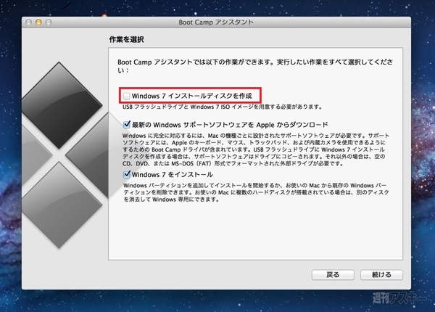Screen dimensions: 435x312
Task: Click the Boot Camp アシスタント title text
Action: click(216, 22)
